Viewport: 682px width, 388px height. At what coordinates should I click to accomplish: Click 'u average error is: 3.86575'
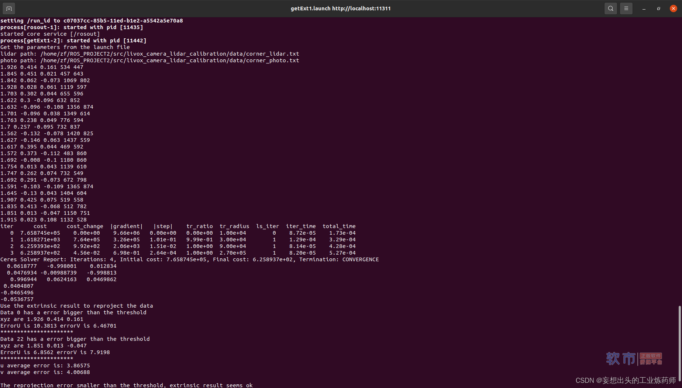click(45, 366)
